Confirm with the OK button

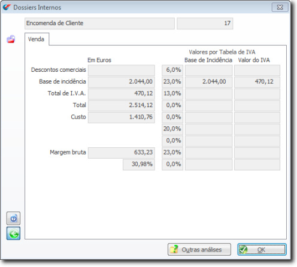coord(262,249)
